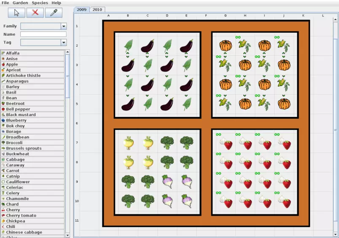Switch to the 2009 tab
339x238 pixels.
click(x=81, y=9)
